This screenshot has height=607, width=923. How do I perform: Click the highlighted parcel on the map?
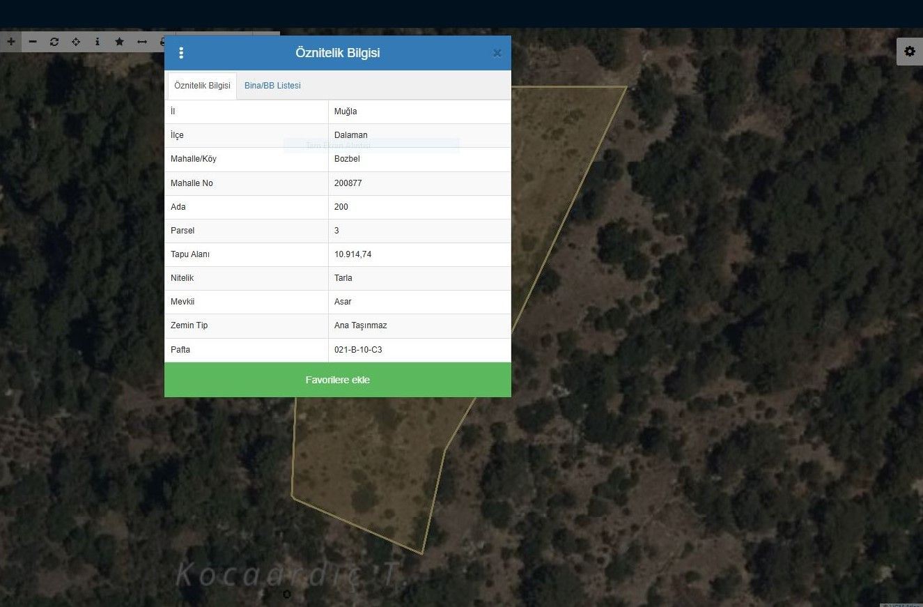pyautogui.click(x=369, y=467)
